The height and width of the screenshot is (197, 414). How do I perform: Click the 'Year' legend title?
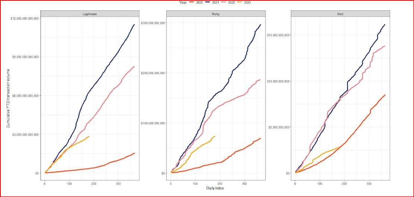183,2
